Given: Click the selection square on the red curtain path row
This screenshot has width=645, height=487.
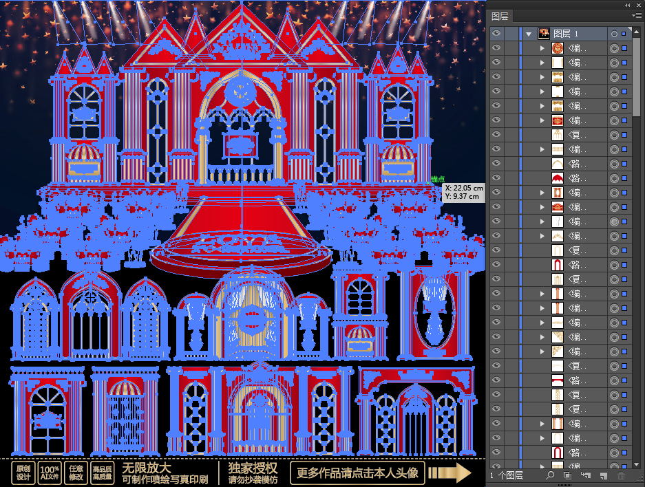Looking at the screenshot, I should [x=624, y=380].
